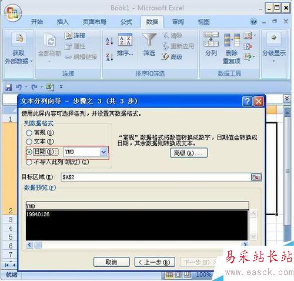
Task: Click the 高级(A)... button in wizard
Action: [189, 153]
